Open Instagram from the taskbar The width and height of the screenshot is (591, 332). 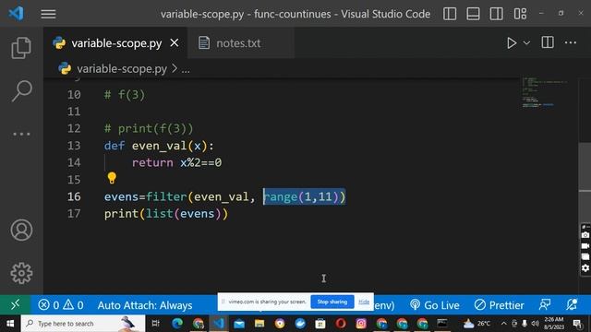coord(361,324)
